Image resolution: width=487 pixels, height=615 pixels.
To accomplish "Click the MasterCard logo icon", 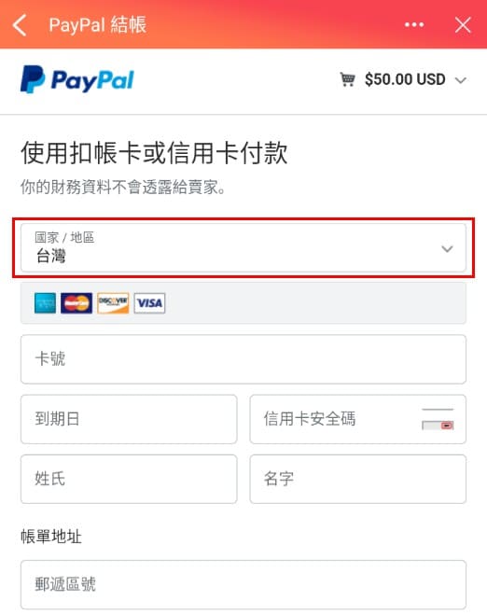I will (77, 302).
